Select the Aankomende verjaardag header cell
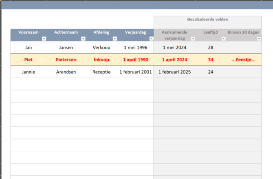Screen dimensions: 273x179 click(174, 35)
